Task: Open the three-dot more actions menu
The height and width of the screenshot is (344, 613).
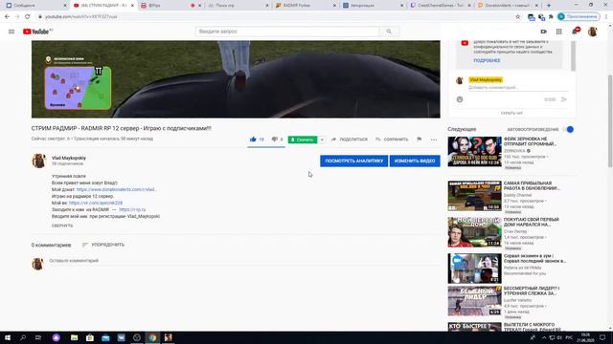Action: [x=434, y=140]
